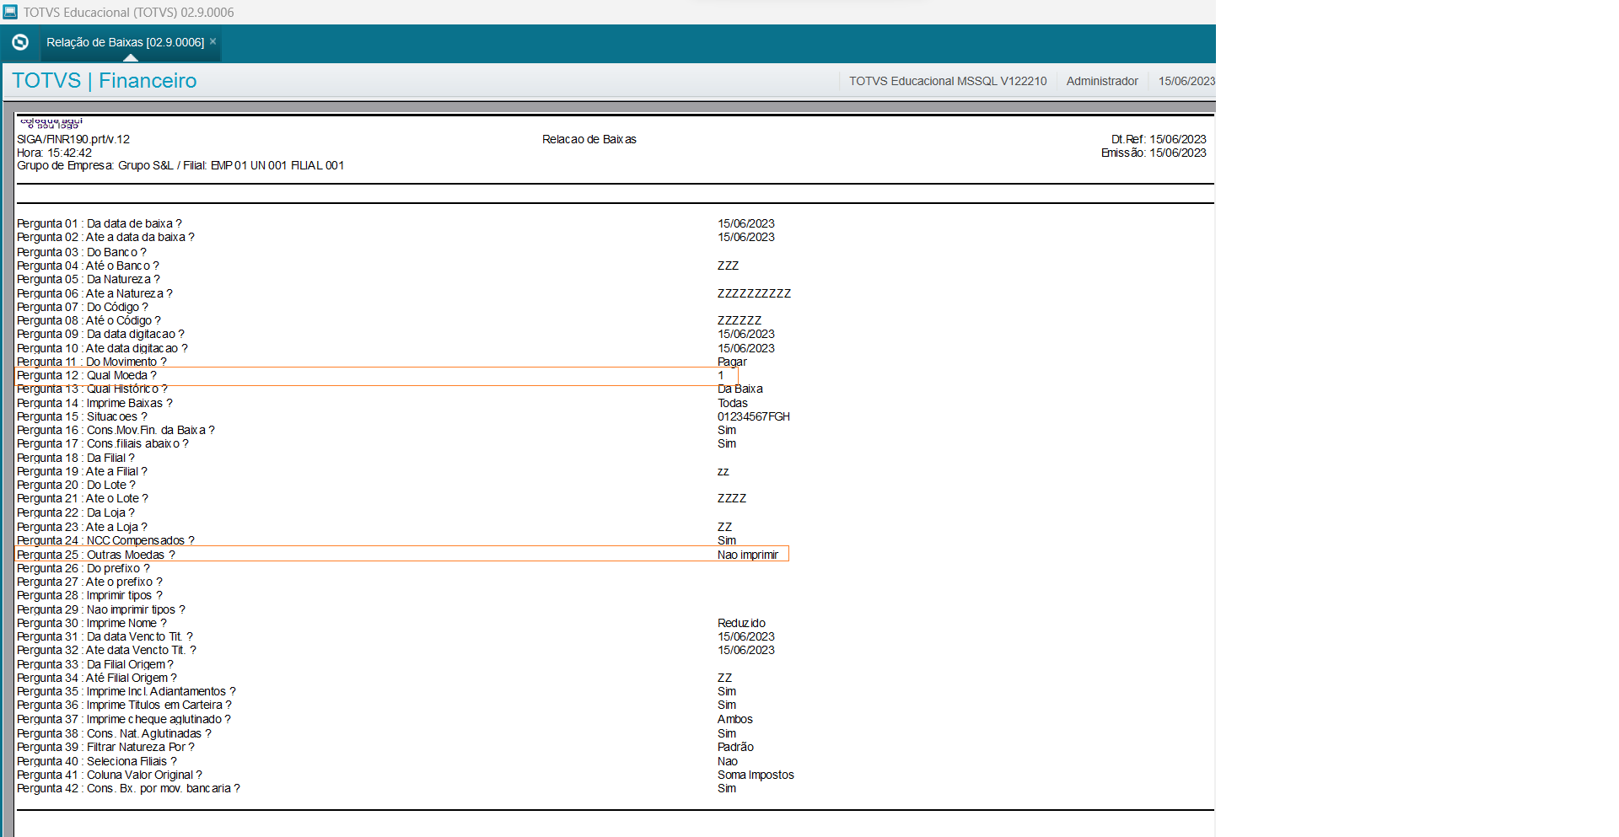Select Pergunta 34 : Até Filial Origem
1619x837 pixels.
tap(97, 678)
